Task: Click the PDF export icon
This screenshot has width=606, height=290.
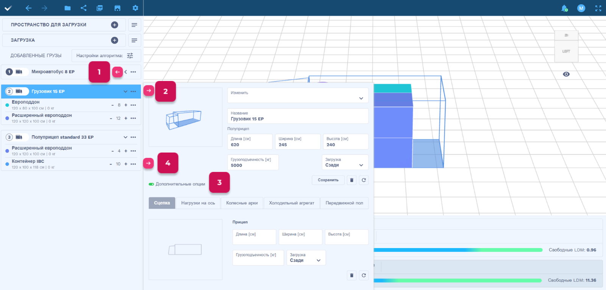Action: click(x=100, y=8)
